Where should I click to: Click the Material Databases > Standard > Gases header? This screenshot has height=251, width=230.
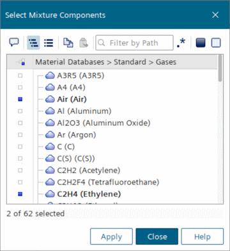(x=106, y=62)
